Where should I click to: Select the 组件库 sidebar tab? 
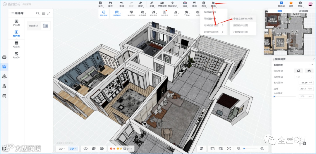(x=16, y=34)
